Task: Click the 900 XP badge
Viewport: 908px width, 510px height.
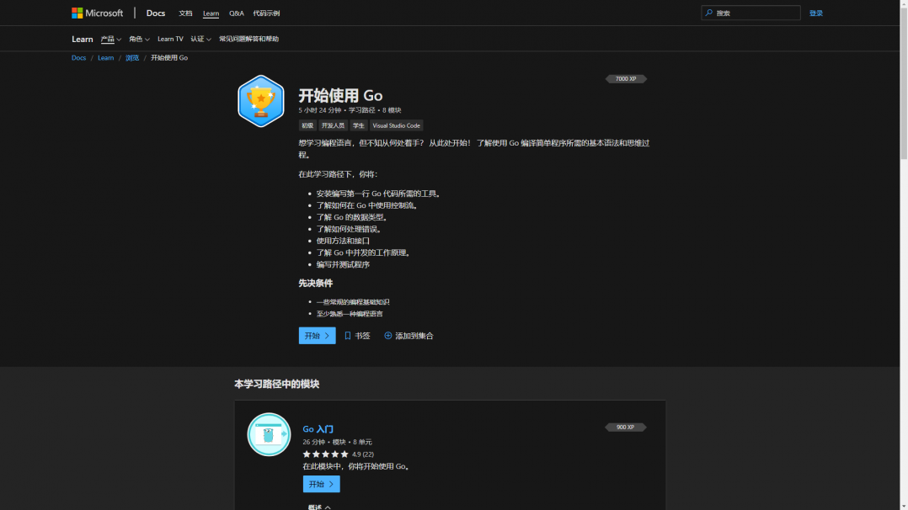Action: coord(625,428)
